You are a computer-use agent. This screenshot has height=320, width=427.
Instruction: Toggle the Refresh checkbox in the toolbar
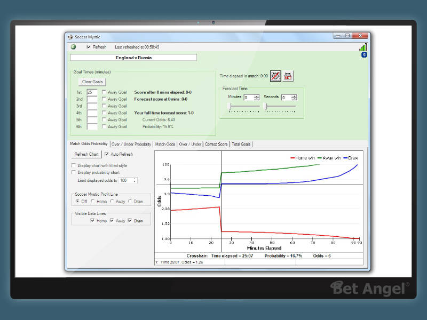(89, 47)
